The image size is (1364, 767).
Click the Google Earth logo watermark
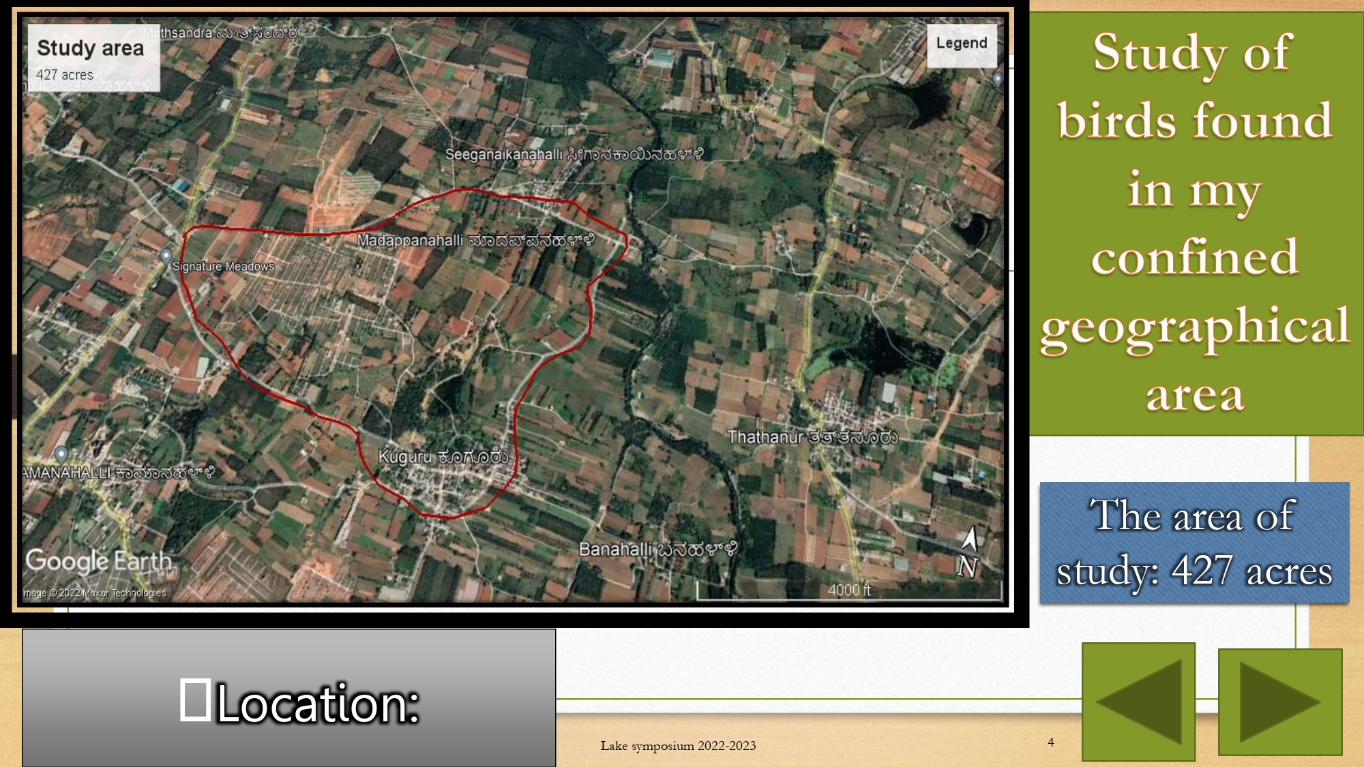click(99, 561)
